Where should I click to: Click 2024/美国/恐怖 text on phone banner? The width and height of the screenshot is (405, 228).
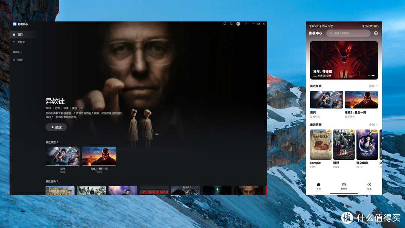click(322, 75)
